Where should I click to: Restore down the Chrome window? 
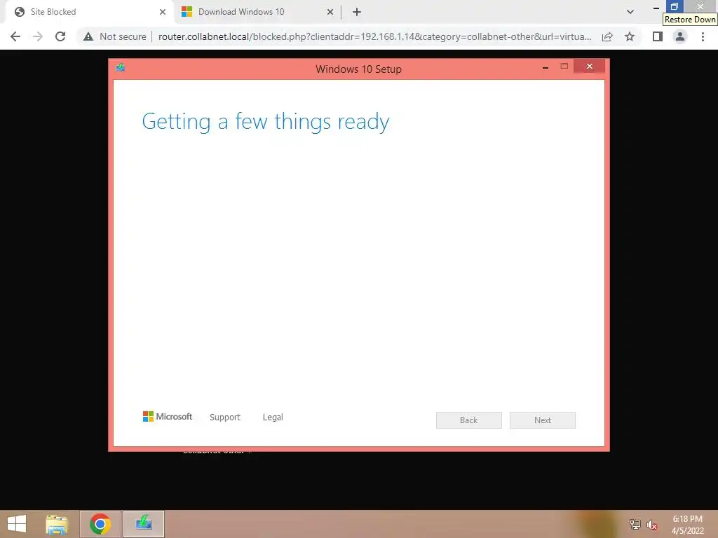point(674,6)
